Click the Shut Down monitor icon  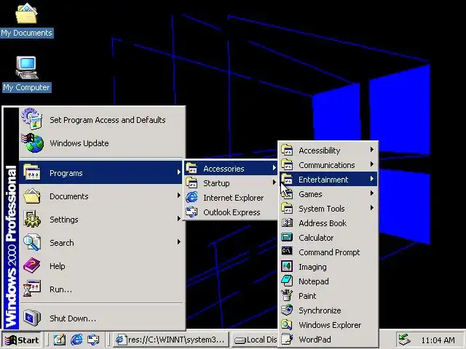tap(32, 318)
